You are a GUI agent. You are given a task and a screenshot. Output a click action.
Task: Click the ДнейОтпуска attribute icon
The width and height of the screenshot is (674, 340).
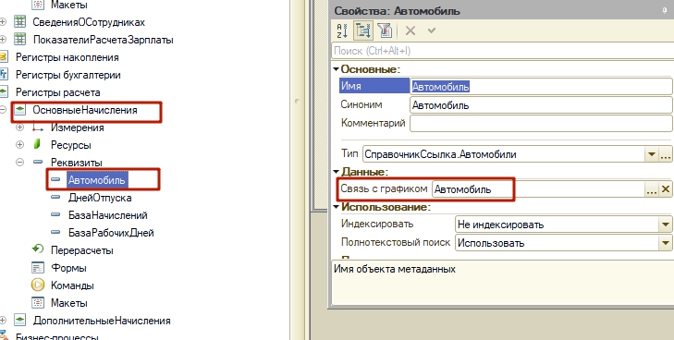pyautogui.click(x=55, y=198)
